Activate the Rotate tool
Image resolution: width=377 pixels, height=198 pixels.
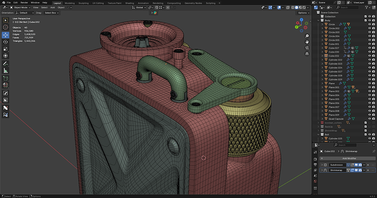point(5,42)
